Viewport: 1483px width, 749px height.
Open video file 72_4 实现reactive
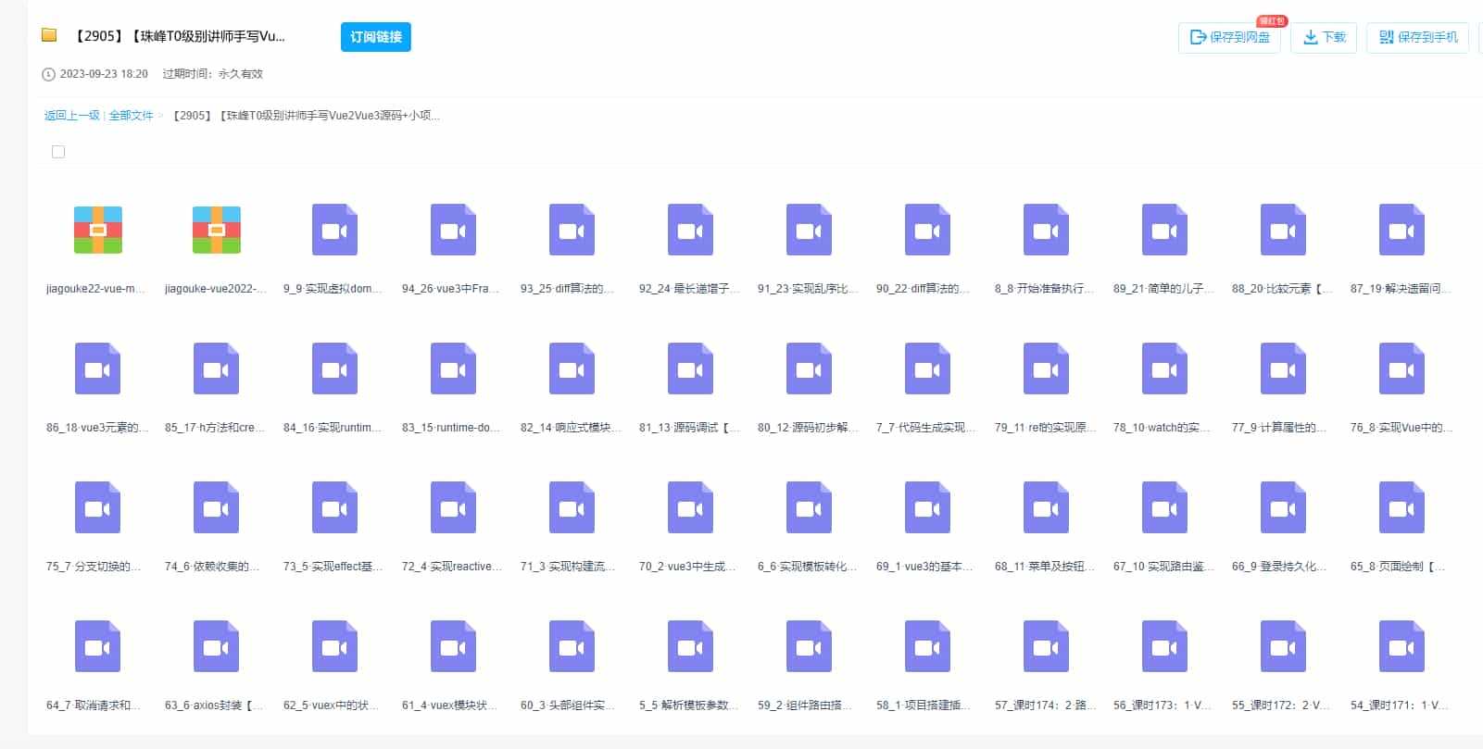pos(454,507)
